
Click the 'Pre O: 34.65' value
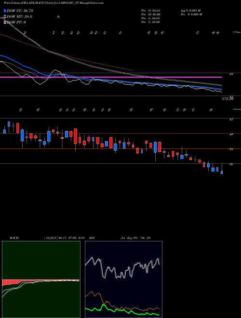click(x=151, y=11)
